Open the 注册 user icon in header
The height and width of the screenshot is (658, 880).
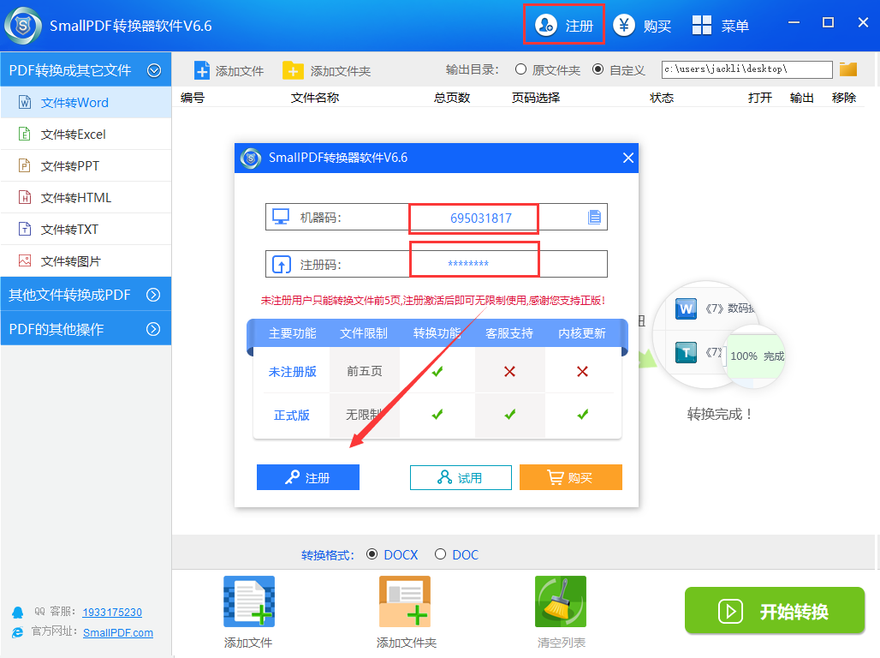tap(545, 26)
